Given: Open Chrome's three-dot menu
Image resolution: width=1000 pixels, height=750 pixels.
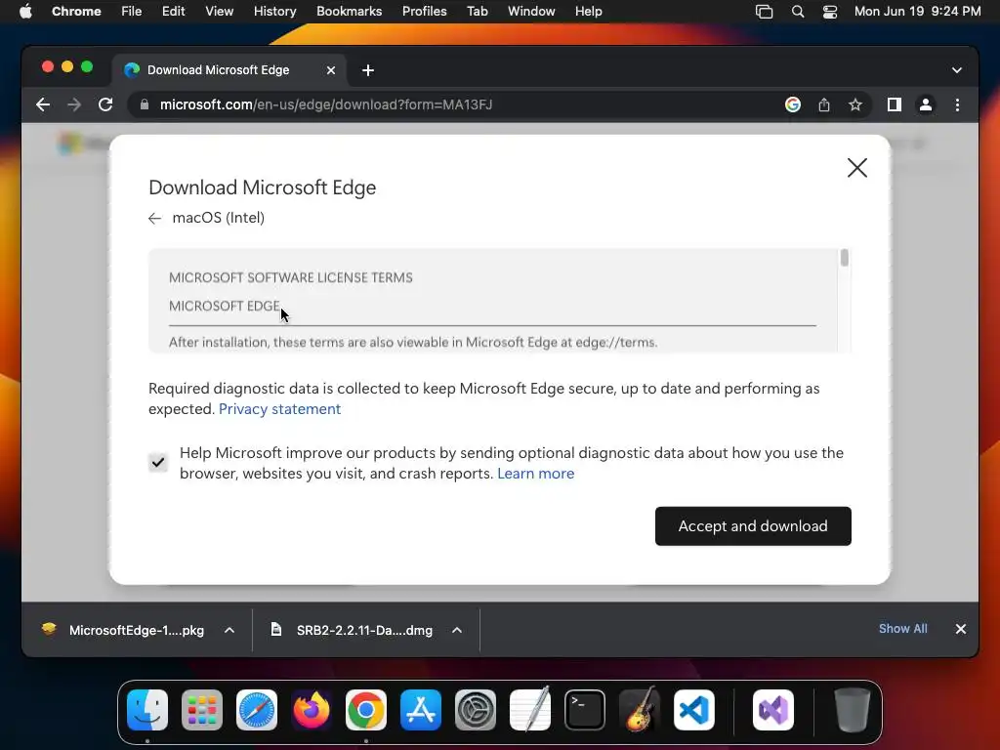Looking at the screenshot, I should tap(957, 104).
